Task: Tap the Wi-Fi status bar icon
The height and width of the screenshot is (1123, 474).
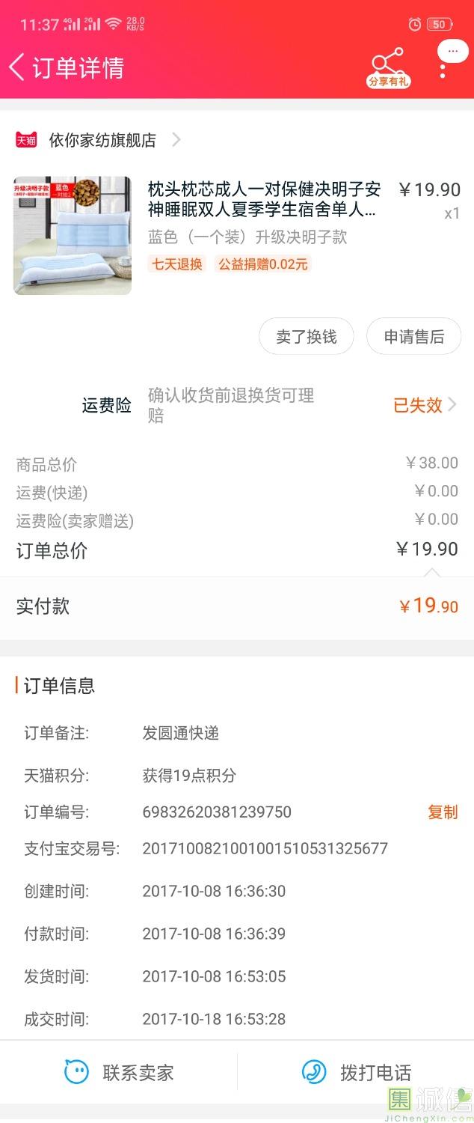Action: pyautogui.click(x=113, y=24)
